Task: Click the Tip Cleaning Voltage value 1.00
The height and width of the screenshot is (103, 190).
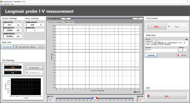Action: [x=13, y=67]
